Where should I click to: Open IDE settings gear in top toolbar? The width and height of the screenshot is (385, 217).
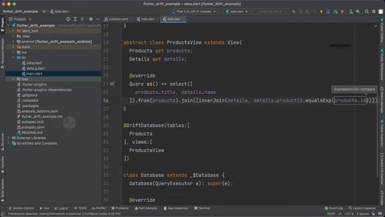click(374, 11)
